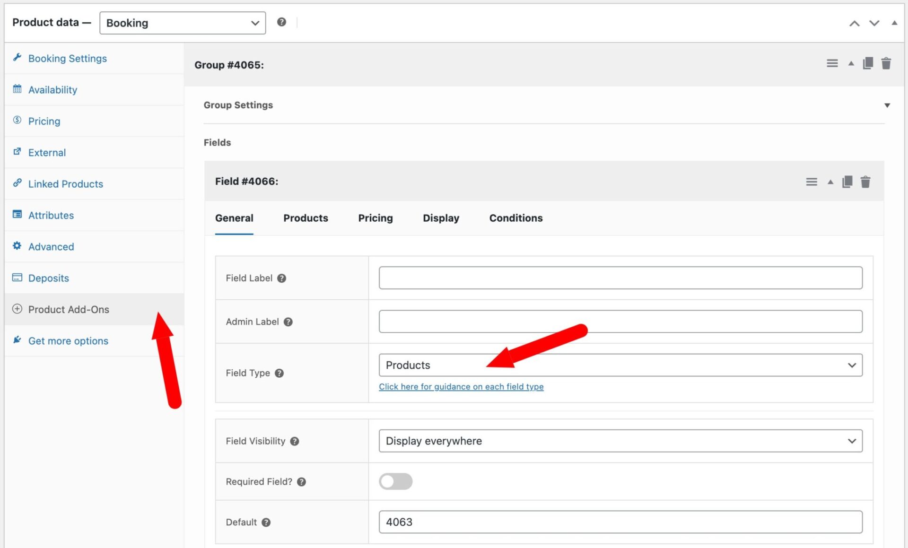
Task: Select Get more options in sidebar
Action: [x=68, y=340]
